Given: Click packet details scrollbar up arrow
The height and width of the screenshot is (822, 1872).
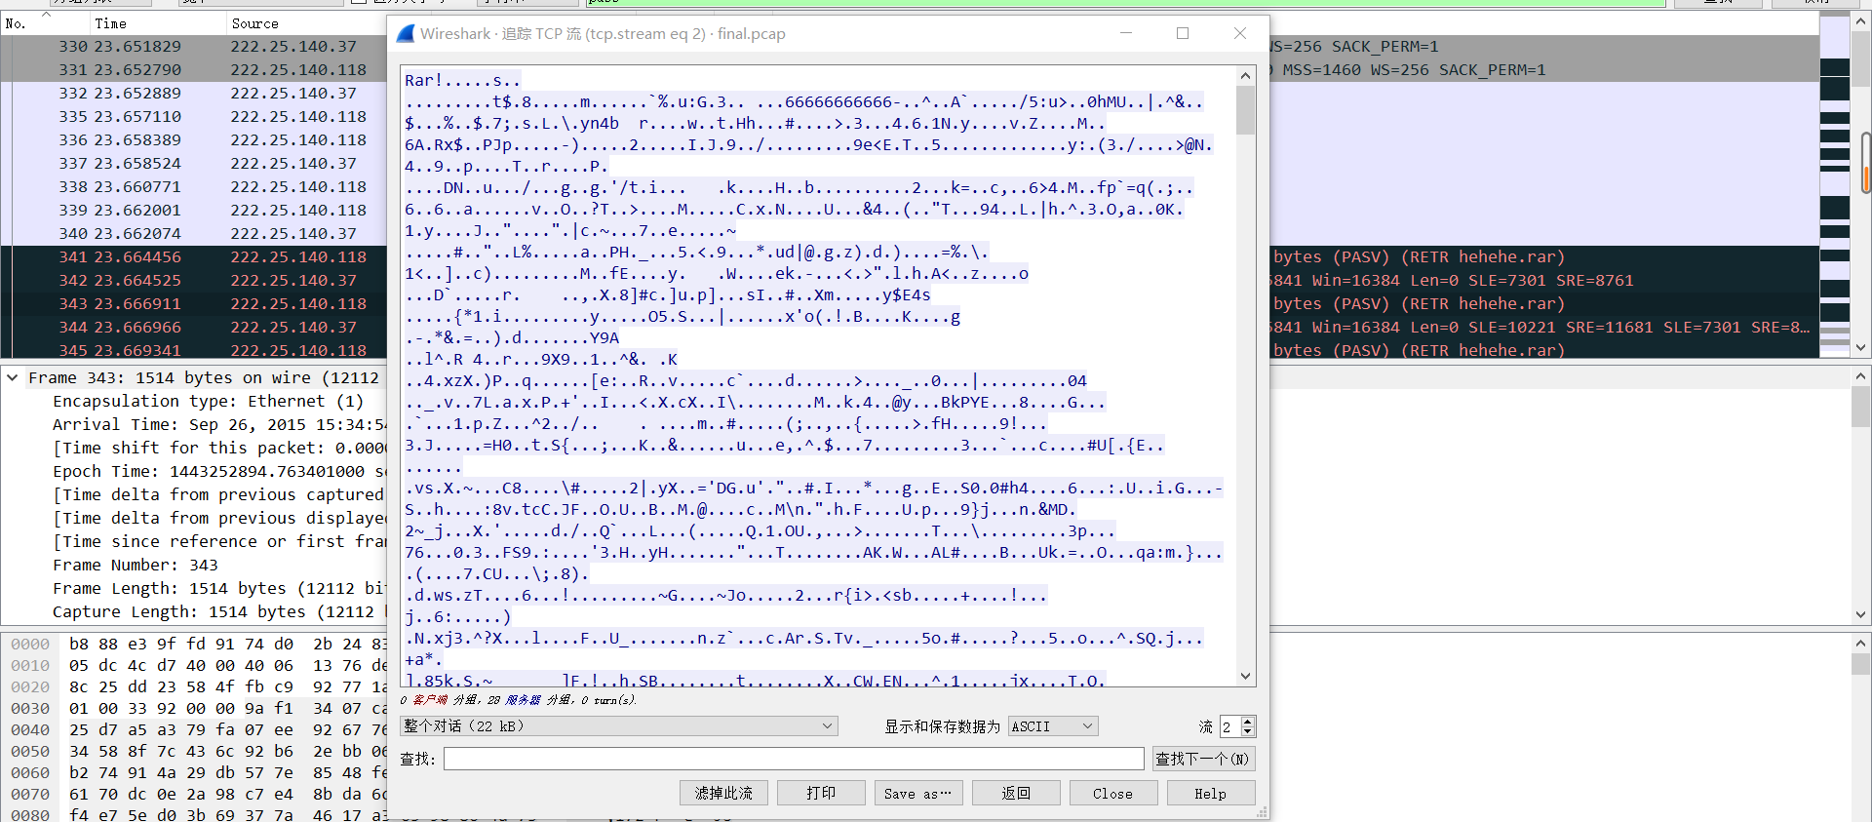Looking at the screenshot, I should click(1860, 375).
